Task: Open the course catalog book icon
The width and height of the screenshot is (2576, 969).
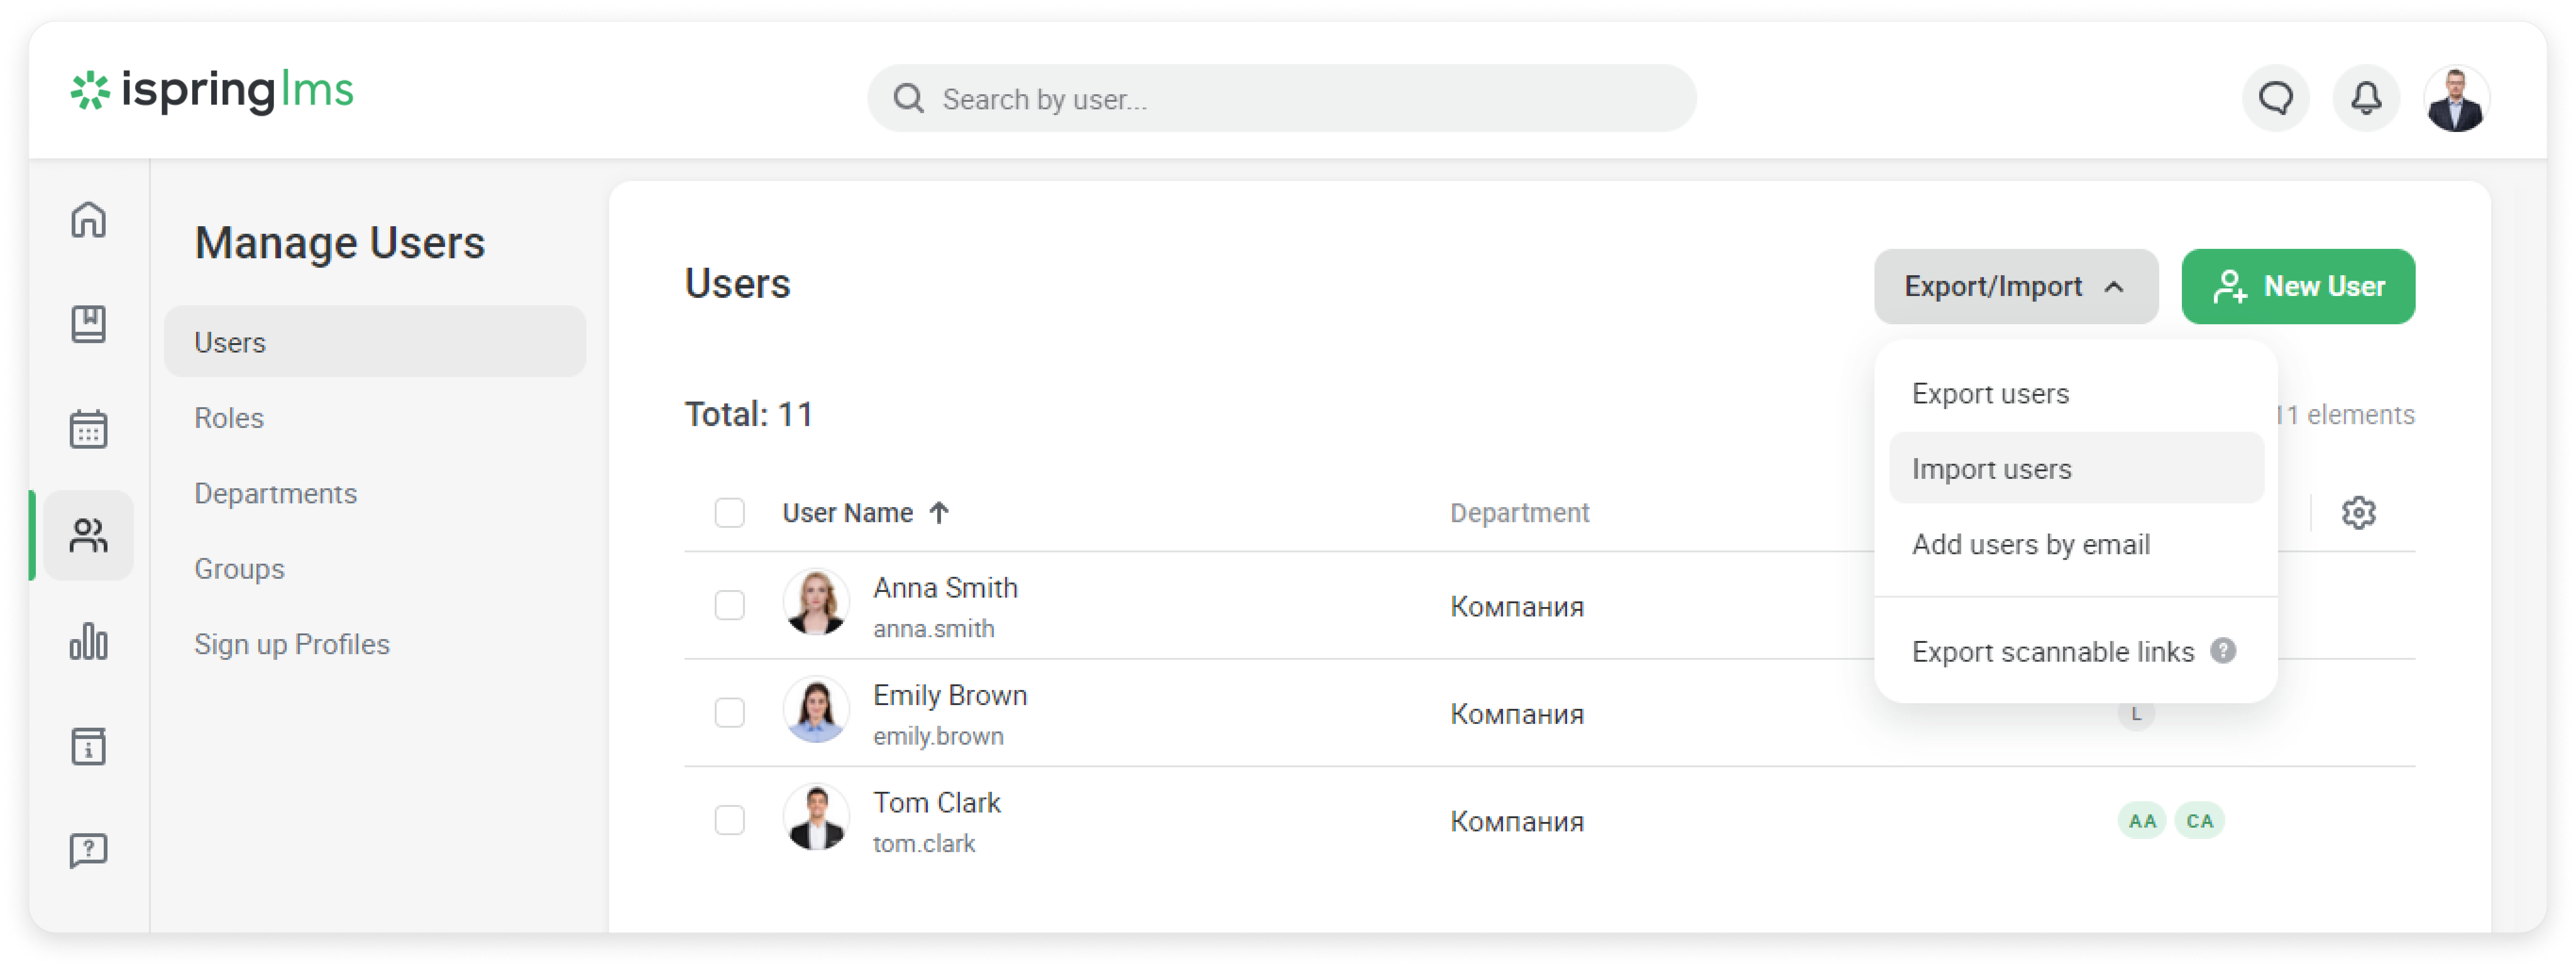Action: click(88, 324)
